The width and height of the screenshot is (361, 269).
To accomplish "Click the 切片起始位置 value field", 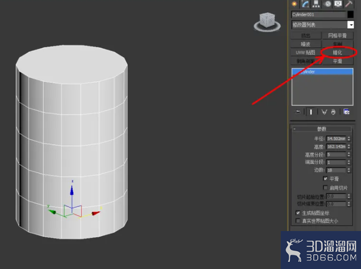I will (x=336, y=196).
